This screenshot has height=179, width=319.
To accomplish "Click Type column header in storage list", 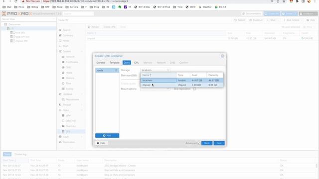I will (183, 75).
